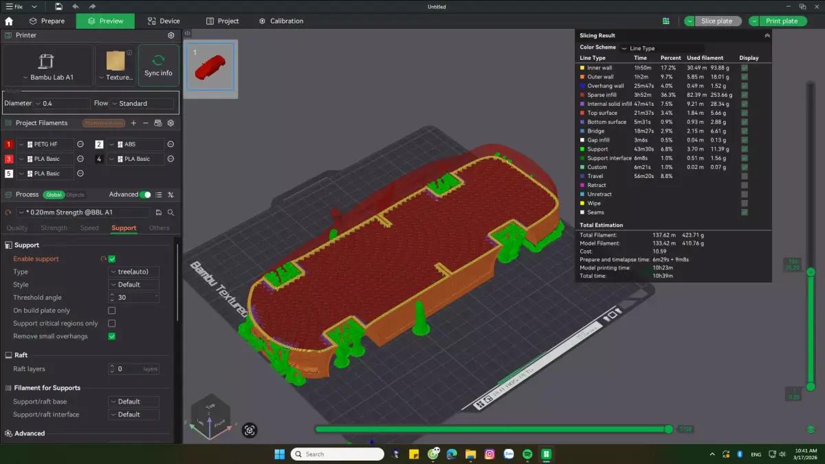
Task: Open Project Filaments settings gear
Action: [170, 123]
